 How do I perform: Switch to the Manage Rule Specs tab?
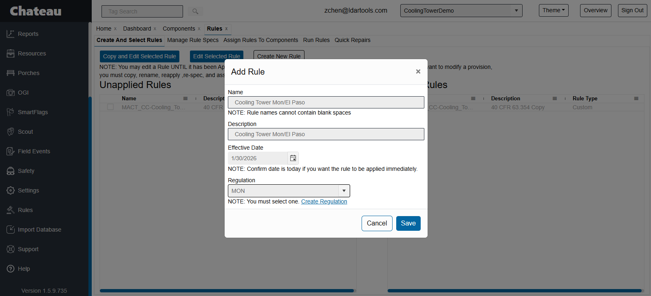click(192, 40)
